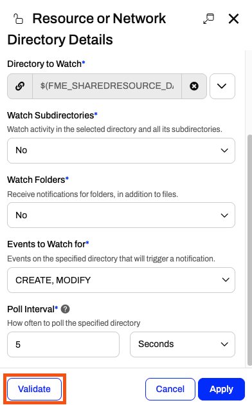This screenshot has width=252, height=405.
Task: Close the Resource or Network panel
Action: [x=234, y=19]
